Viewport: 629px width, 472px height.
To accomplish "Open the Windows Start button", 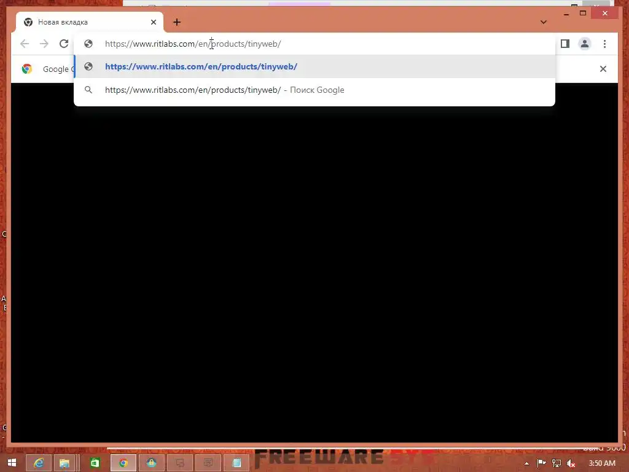I will pyautogui.click(x=12, y=463).
